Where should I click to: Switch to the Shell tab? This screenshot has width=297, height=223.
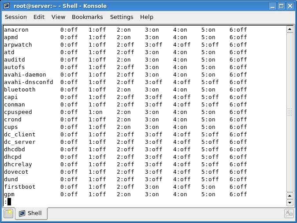coord(31,213)
